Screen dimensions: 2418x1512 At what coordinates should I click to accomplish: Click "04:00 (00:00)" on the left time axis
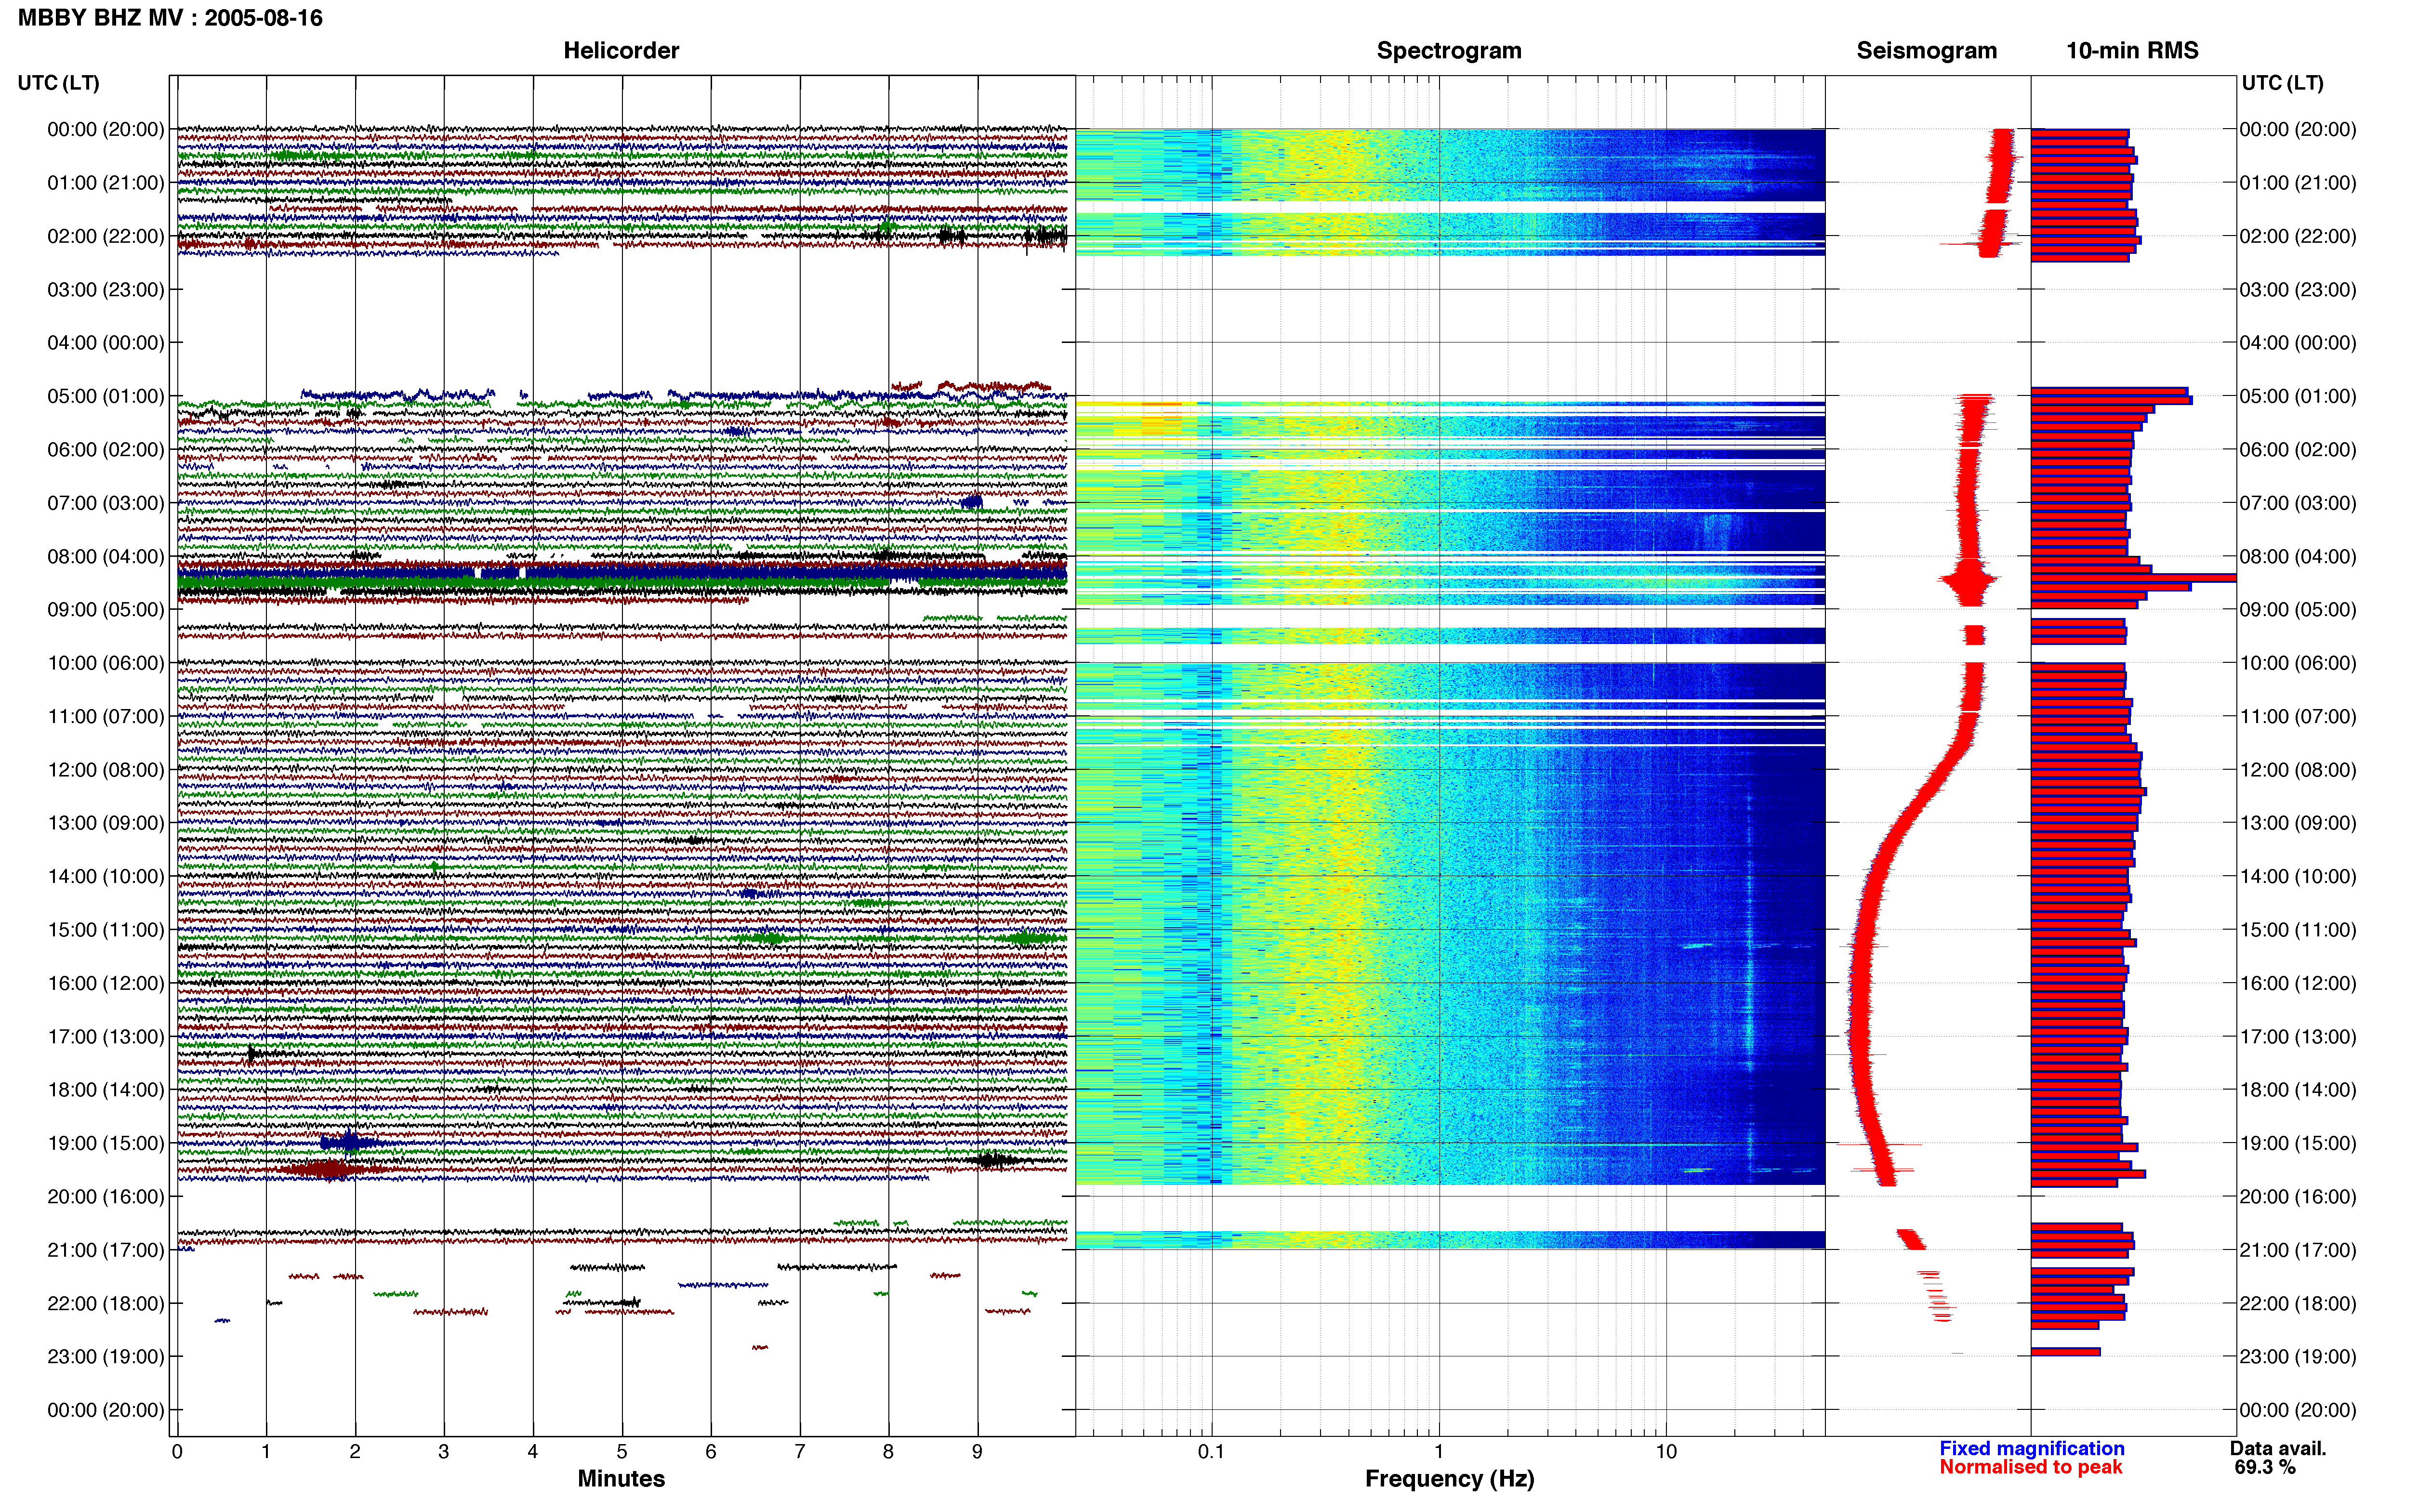coord(106,343)
